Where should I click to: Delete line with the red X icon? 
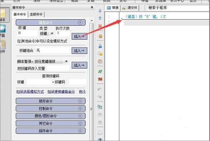click(100, 26)
